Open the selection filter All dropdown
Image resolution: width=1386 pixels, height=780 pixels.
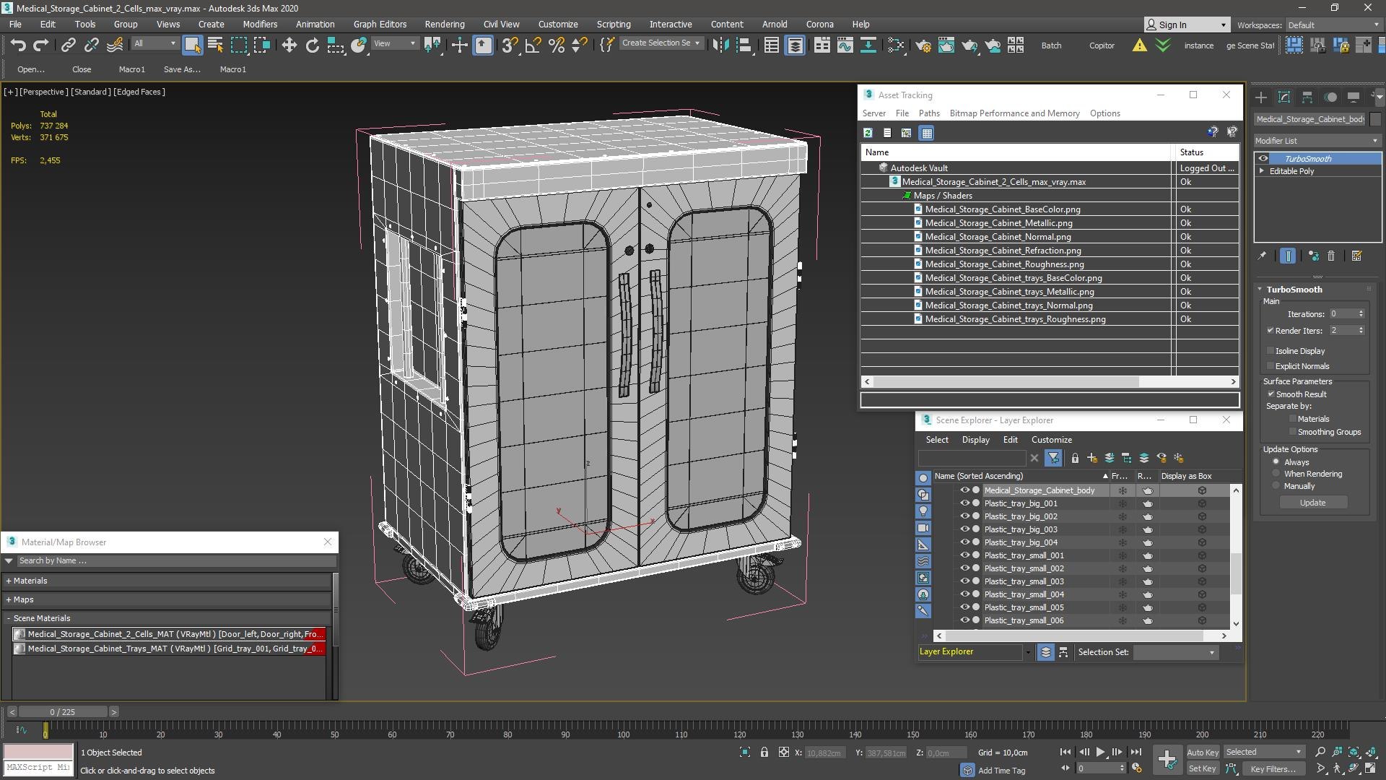pos(155,44)
